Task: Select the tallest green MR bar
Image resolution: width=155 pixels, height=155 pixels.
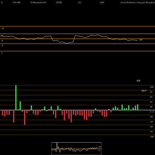Action: (16, 98)
